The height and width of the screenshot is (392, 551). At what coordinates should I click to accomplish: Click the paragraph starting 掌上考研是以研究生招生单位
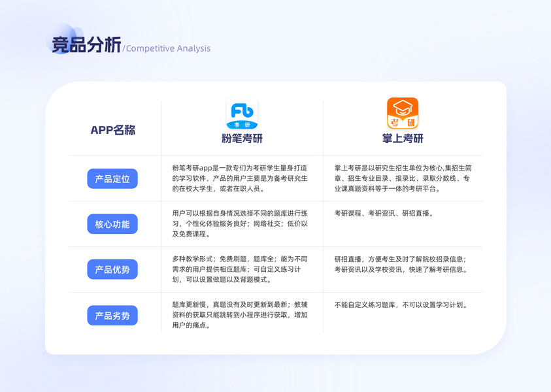click(x=403, y=178)
